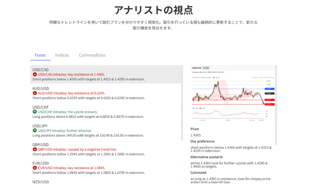Collapse the USD/CAD row using its dash marker
309x189 pixels.
[x=178, y=68]
